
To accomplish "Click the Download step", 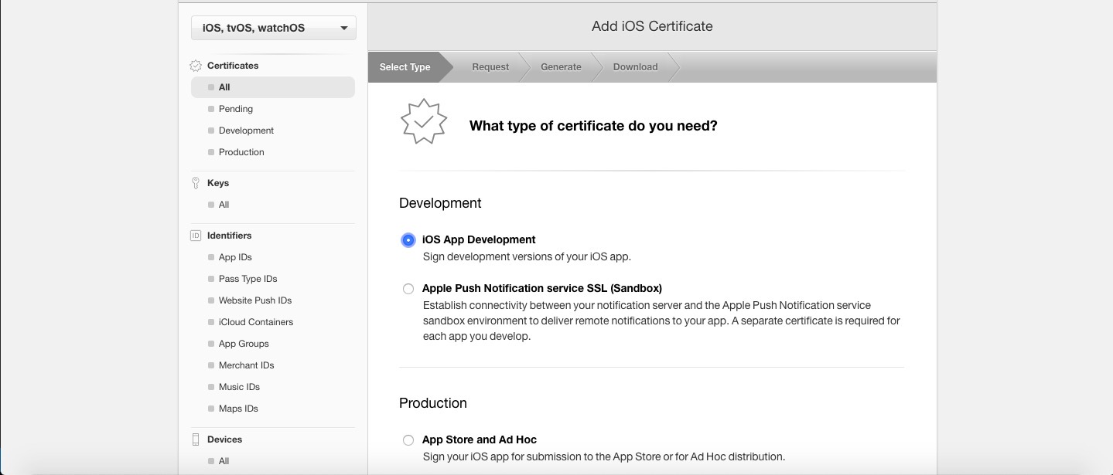I will pos(635,67).
